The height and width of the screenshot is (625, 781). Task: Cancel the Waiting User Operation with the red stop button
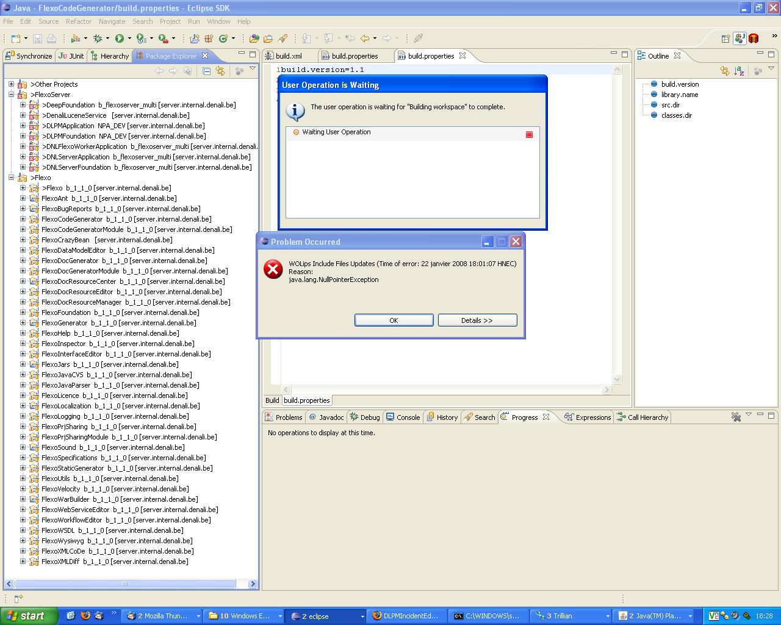(529, 134)
